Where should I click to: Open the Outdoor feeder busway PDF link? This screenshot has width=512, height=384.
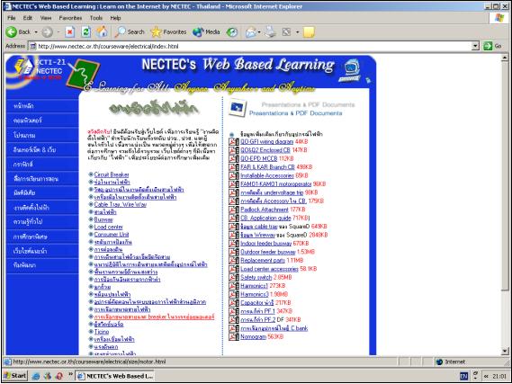tap(268, 252)
